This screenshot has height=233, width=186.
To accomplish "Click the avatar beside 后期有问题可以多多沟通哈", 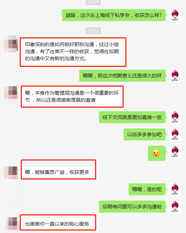I will click(175, 207).
